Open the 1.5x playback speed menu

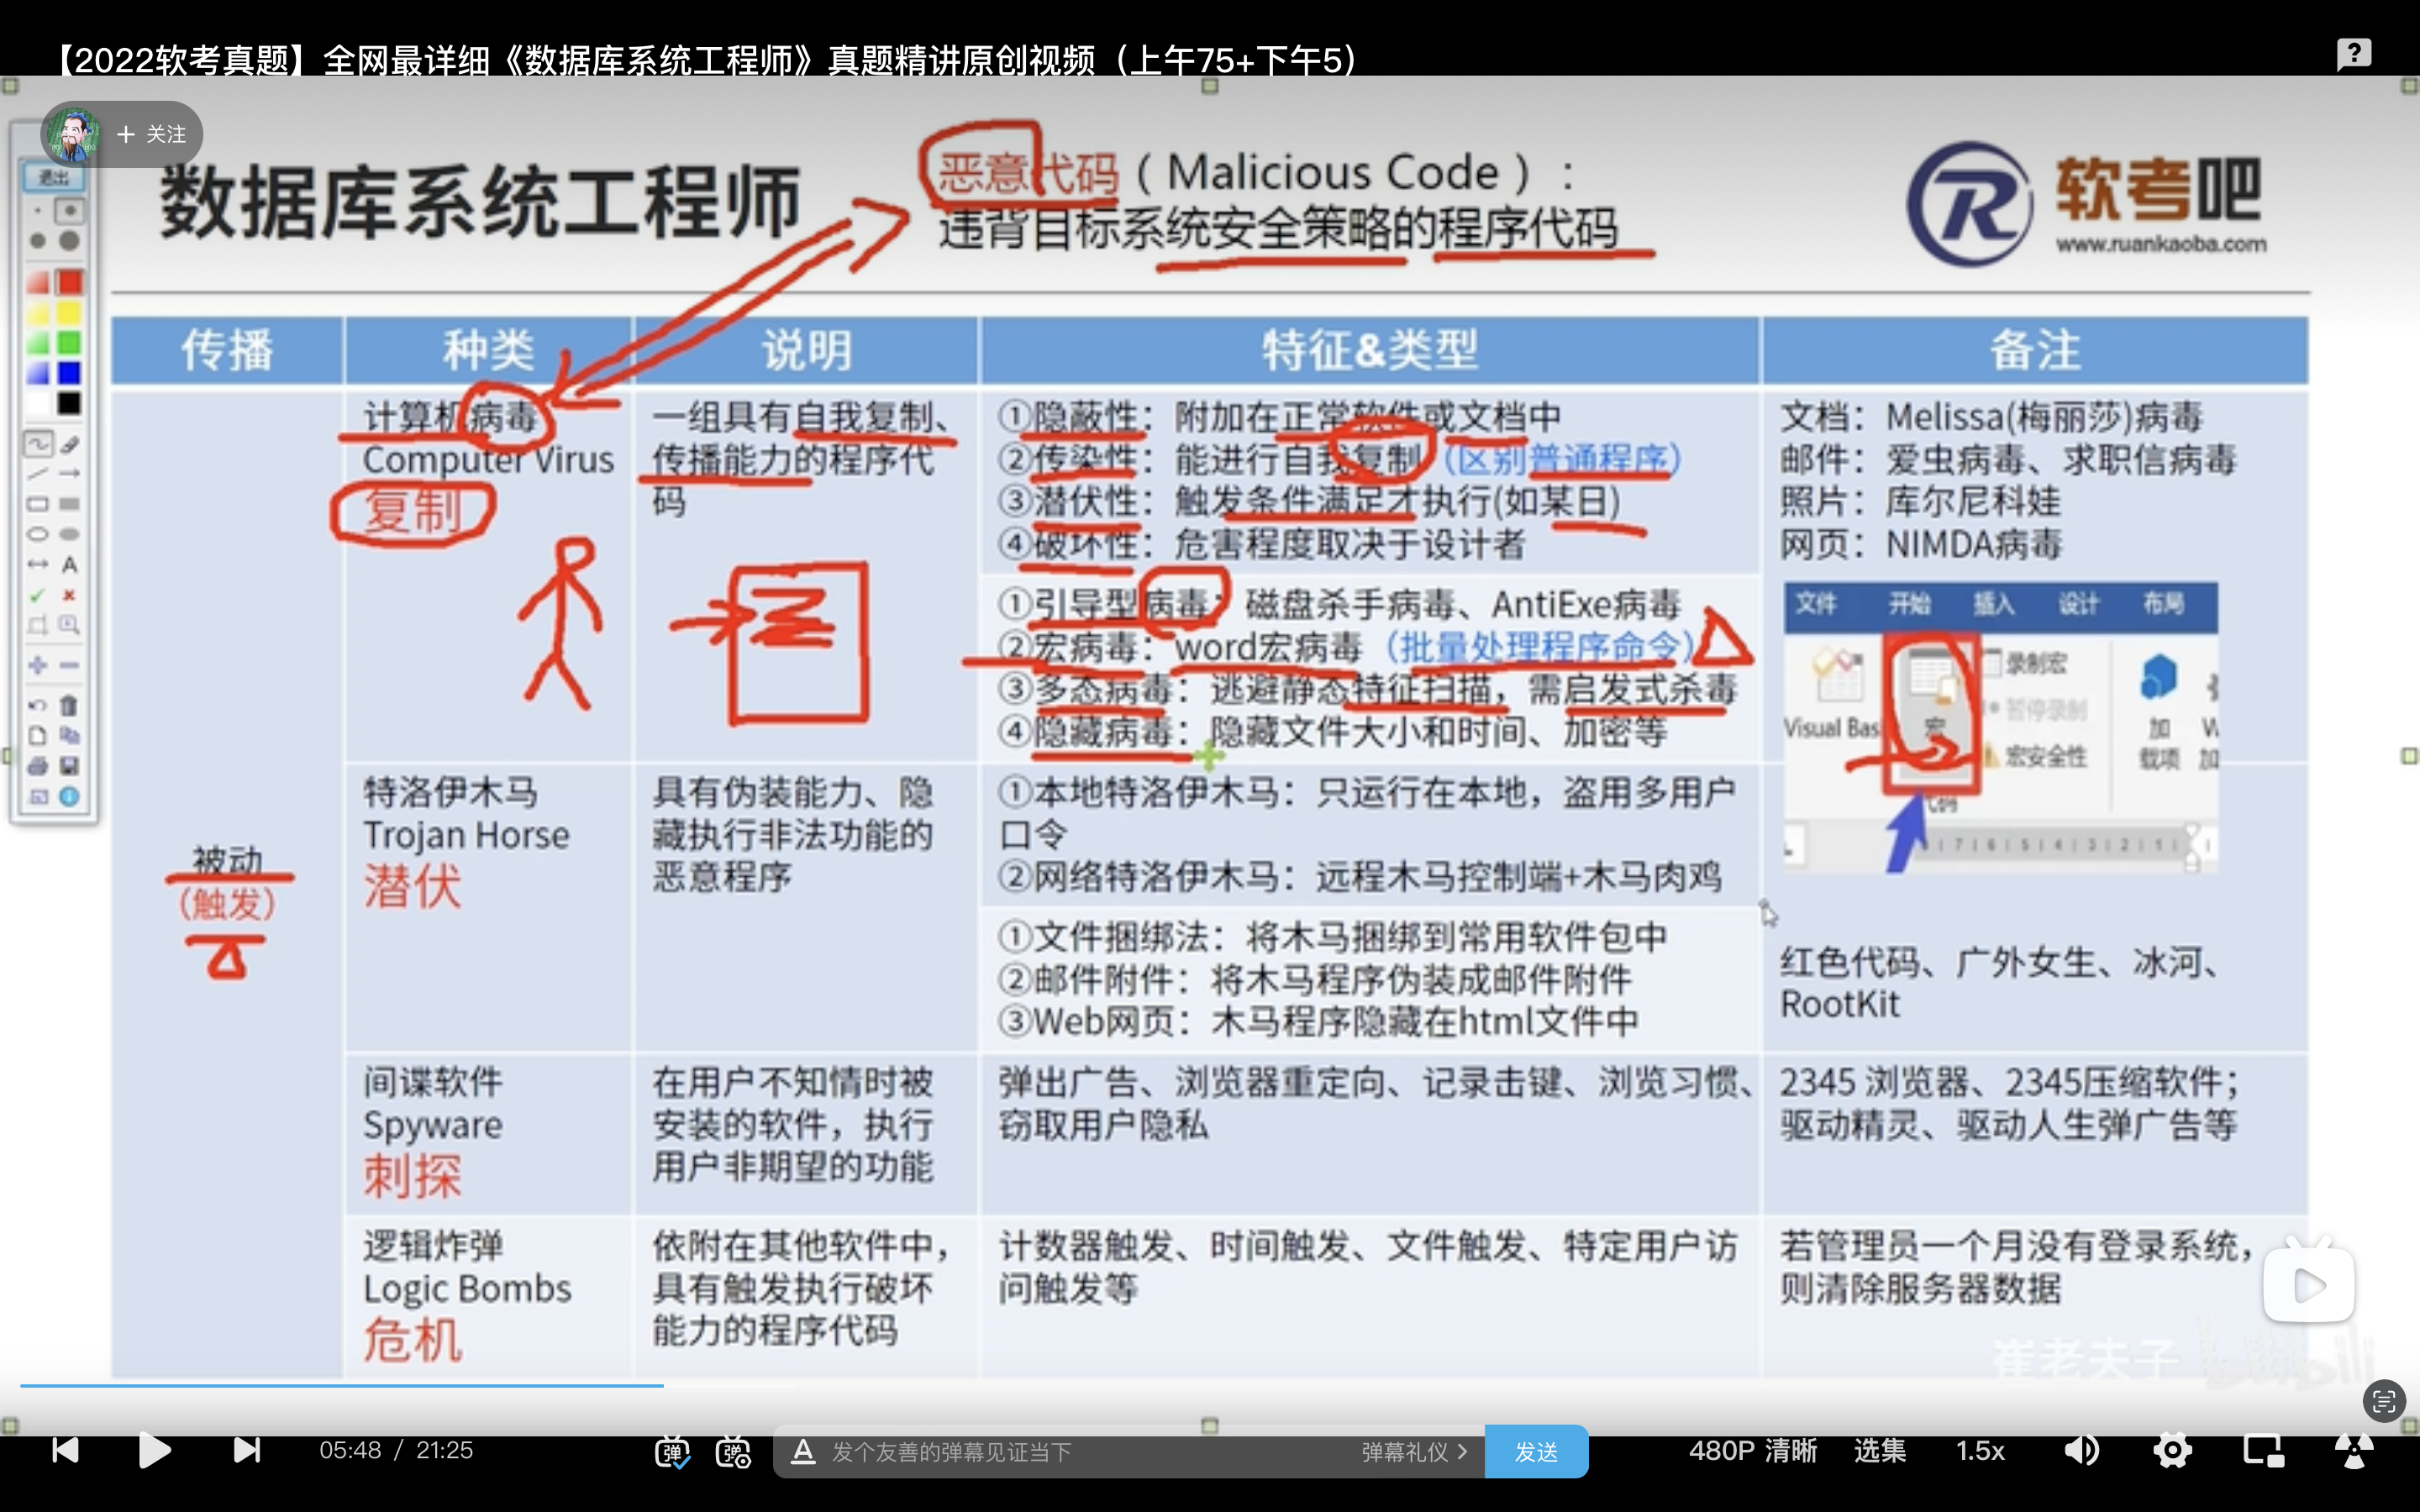pos(1980,1451)
